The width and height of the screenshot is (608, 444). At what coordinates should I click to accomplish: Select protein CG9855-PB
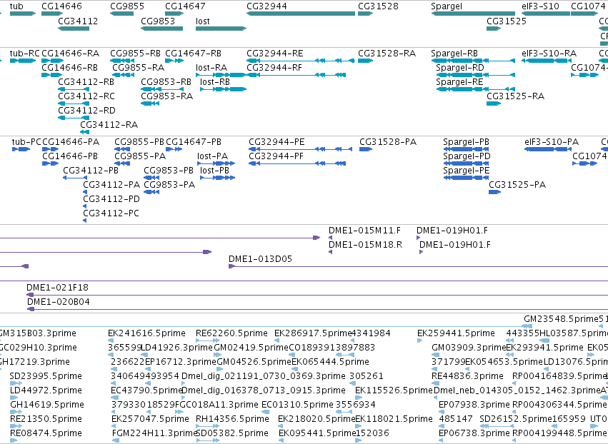pos(139,142)
